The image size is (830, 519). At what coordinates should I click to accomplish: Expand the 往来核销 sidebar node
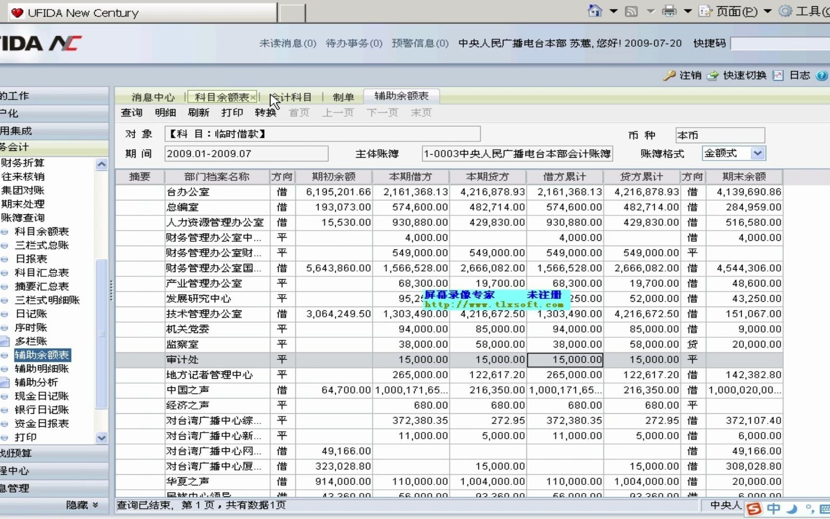[22, 177]
